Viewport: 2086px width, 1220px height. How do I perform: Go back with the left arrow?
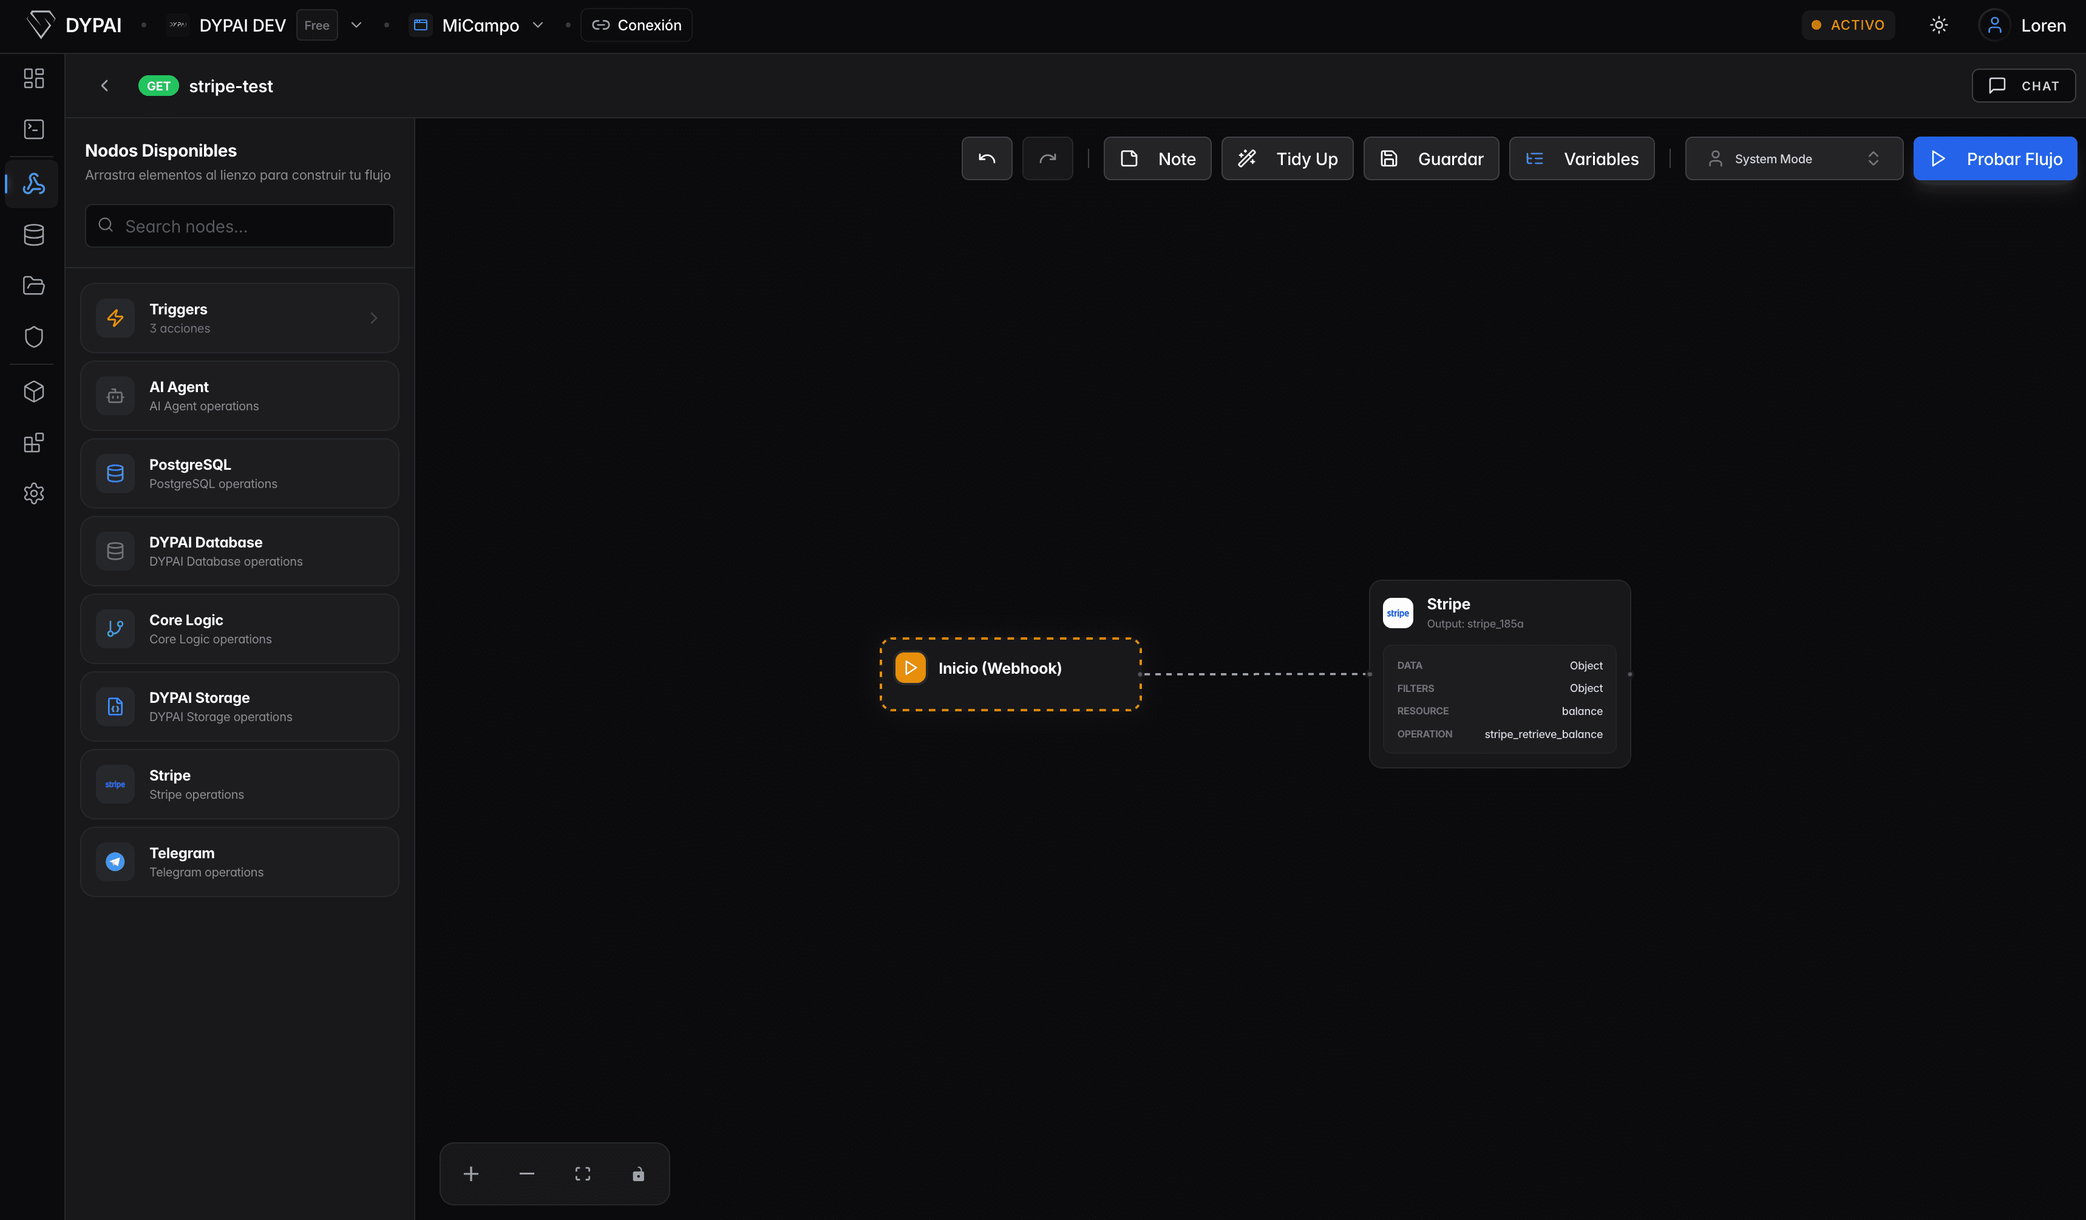104,86
